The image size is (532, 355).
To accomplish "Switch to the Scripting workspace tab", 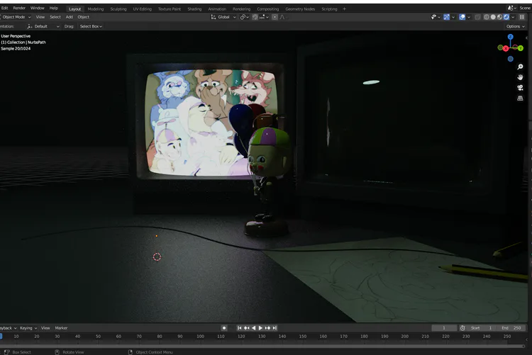I will tap(329, 9).
